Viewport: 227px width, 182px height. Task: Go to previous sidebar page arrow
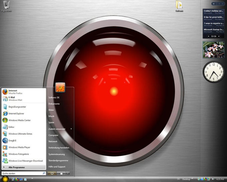pyautogui.click(x=219, y=4)
